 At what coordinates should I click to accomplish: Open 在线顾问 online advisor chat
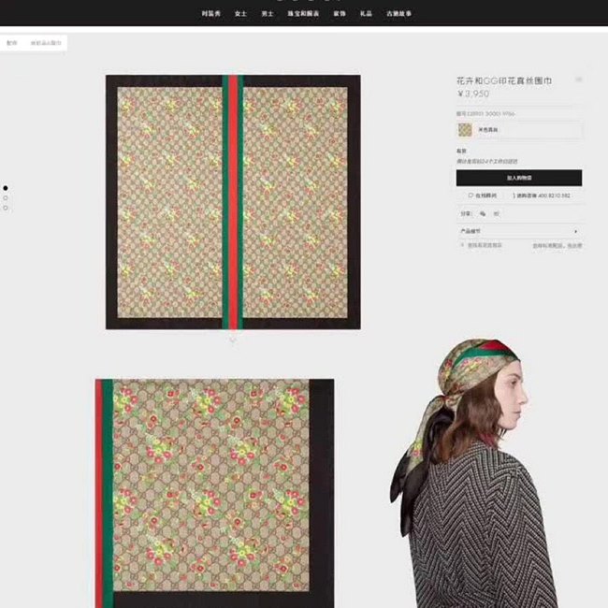tap(483, 195)
